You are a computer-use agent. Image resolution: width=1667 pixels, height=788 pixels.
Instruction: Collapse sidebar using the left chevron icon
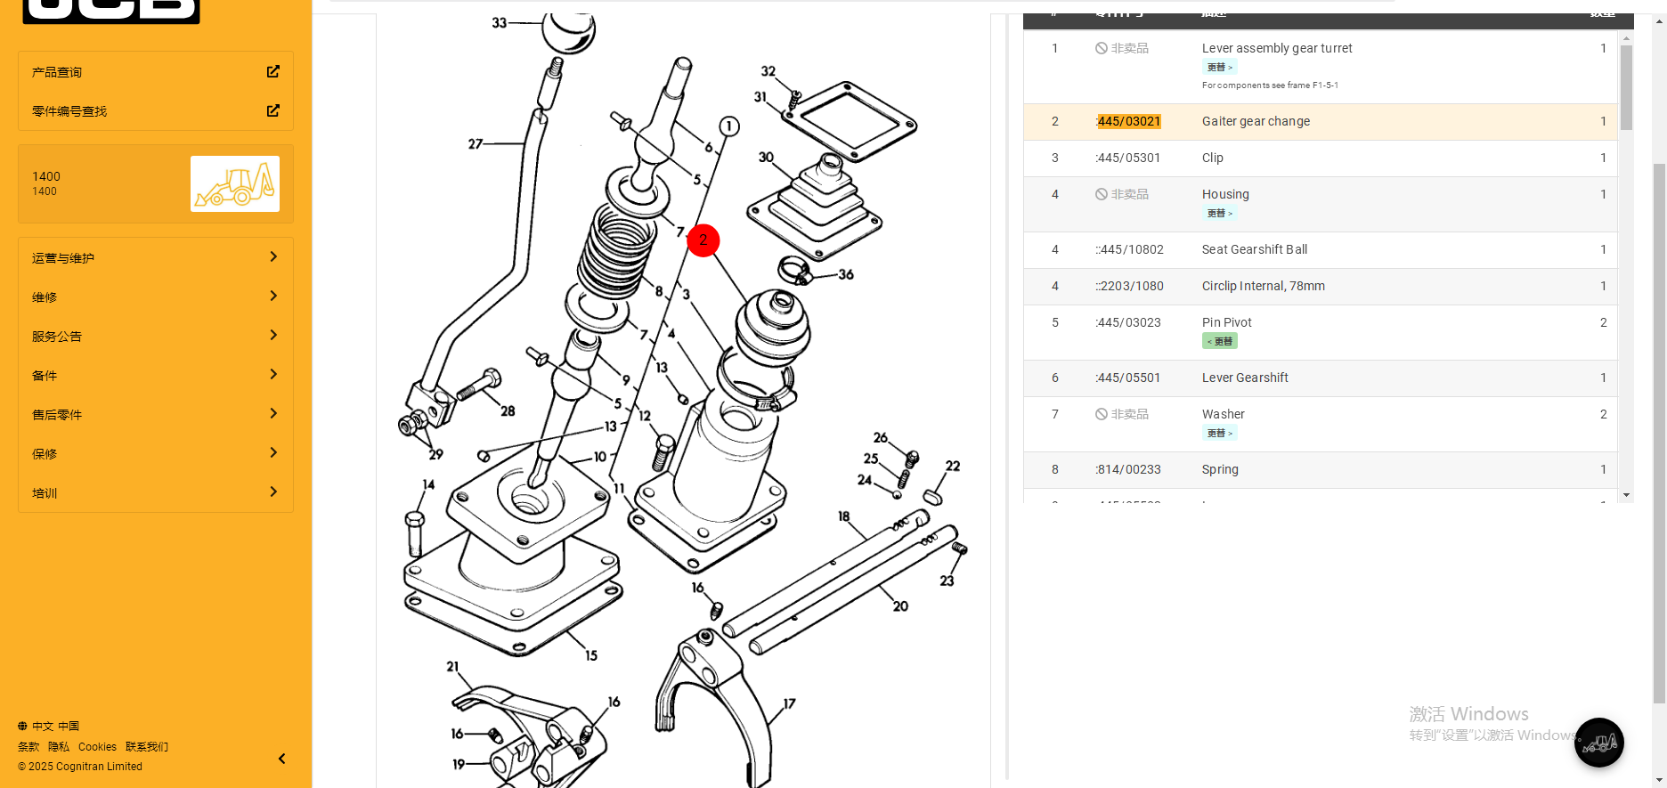click(x=281, y=759)
